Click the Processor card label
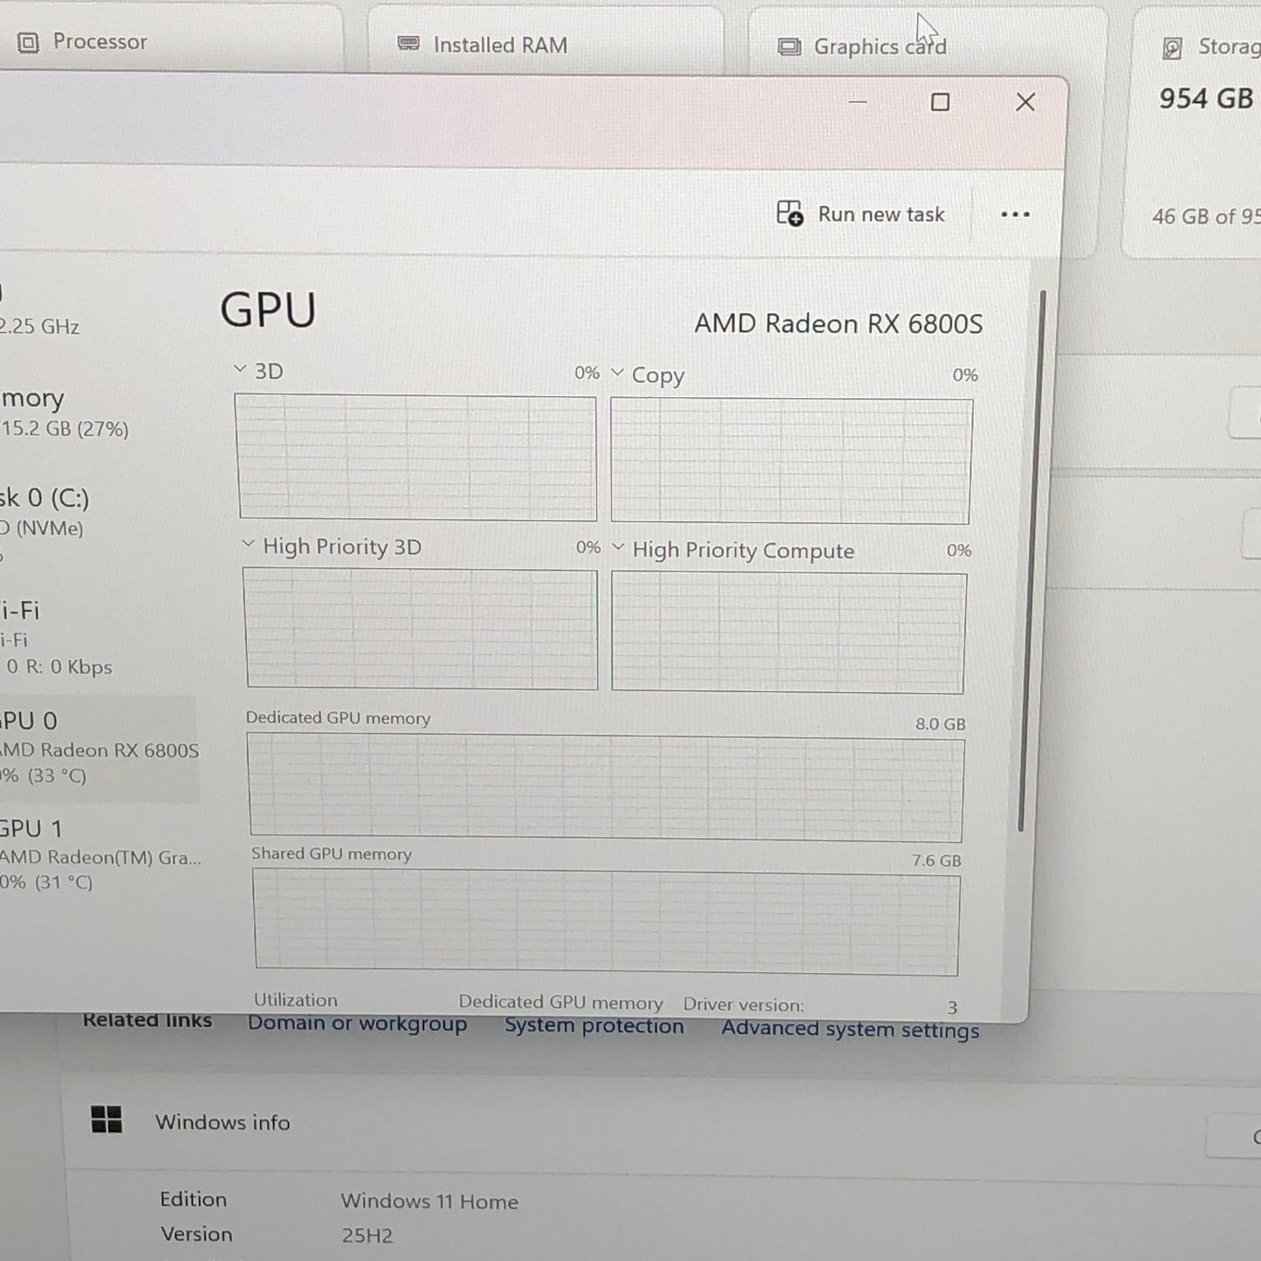The image size is (1261, 1261). pos(99,42)
